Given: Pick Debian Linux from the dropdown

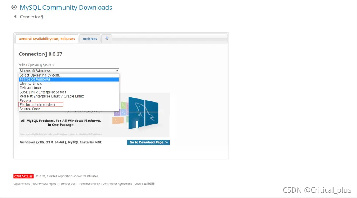Looking at the screenshot, I should click(x=30, y=88).
